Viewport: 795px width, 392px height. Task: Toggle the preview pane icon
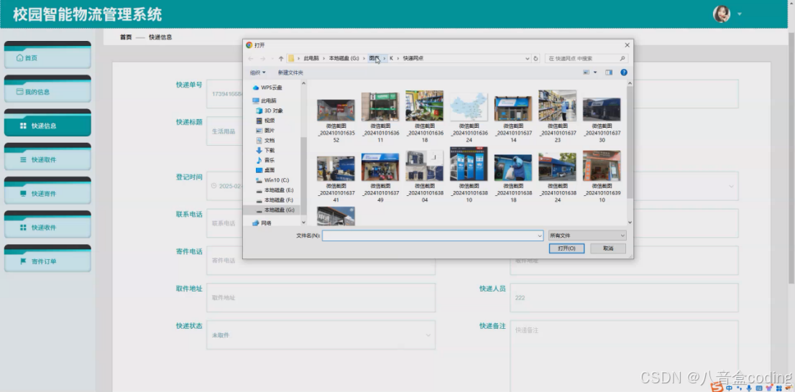click(x=609, y=73)
